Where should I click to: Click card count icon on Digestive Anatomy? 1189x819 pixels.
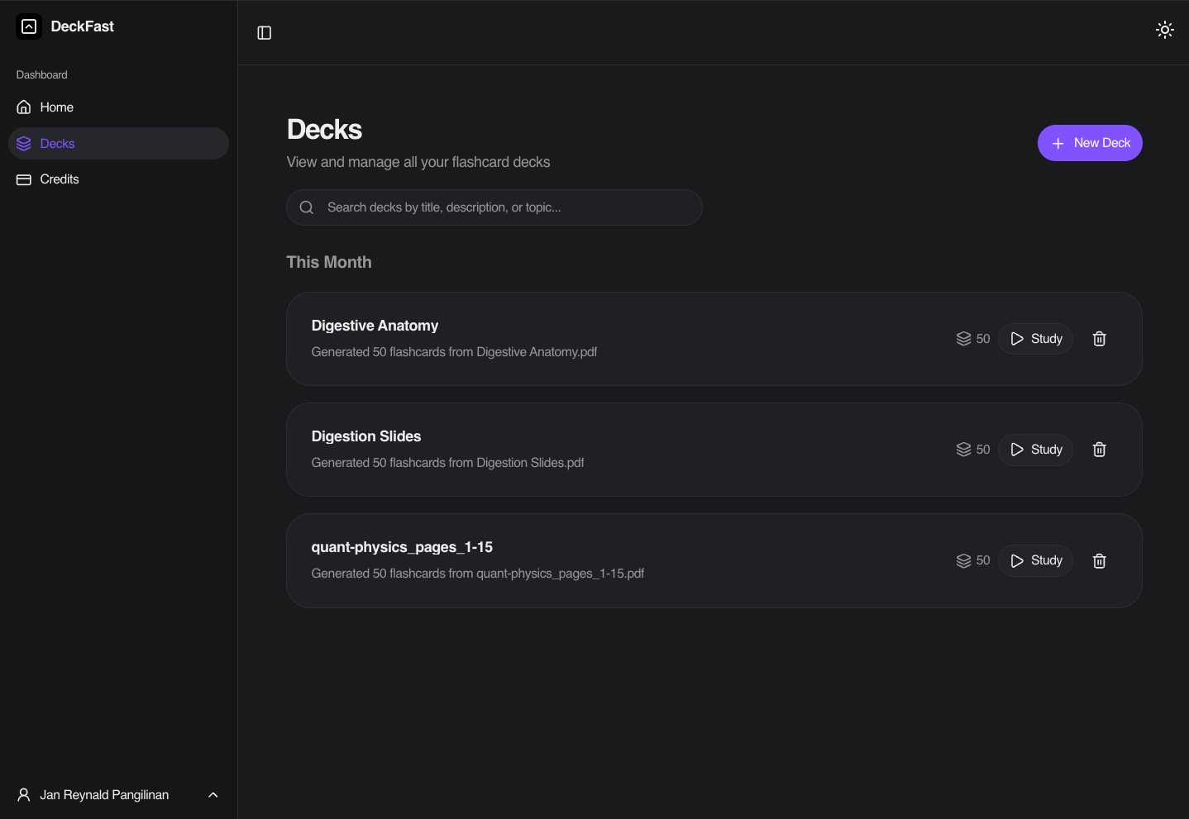963,339
